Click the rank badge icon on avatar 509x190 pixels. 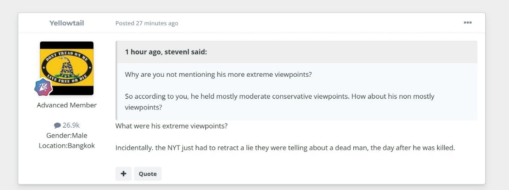43,87
